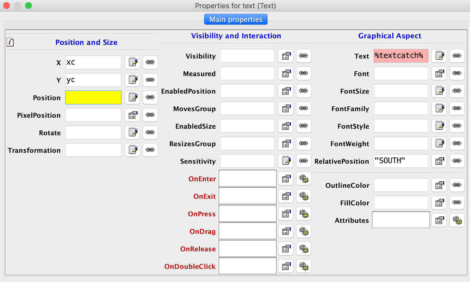Select the Main properties tab
The image size is (470, 282).
236,19
